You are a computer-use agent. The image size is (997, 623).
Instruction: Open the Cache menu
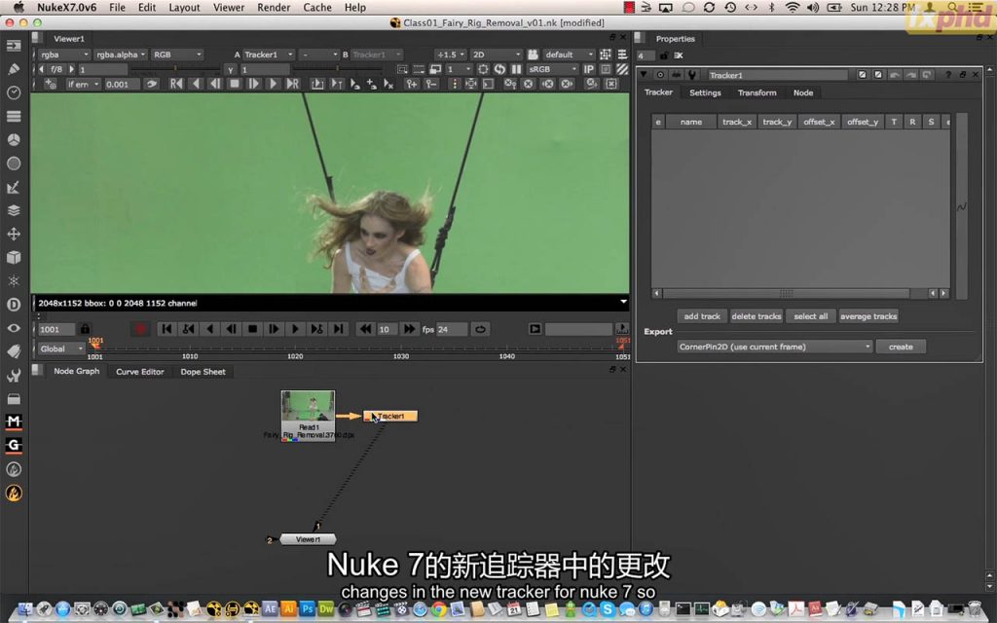click(x=317, y=7)
